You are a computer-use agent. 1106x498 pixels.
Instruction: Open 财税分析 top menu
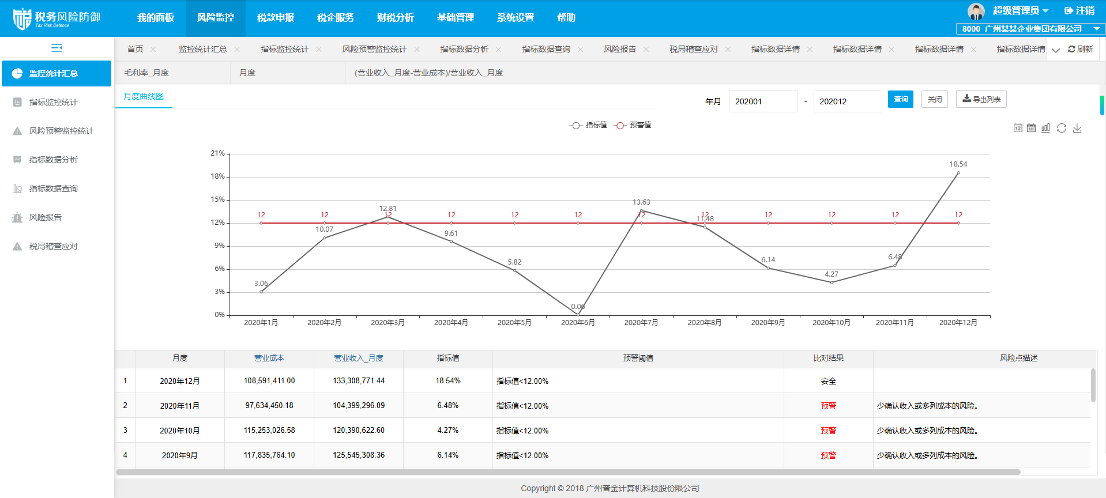[396, 18]
